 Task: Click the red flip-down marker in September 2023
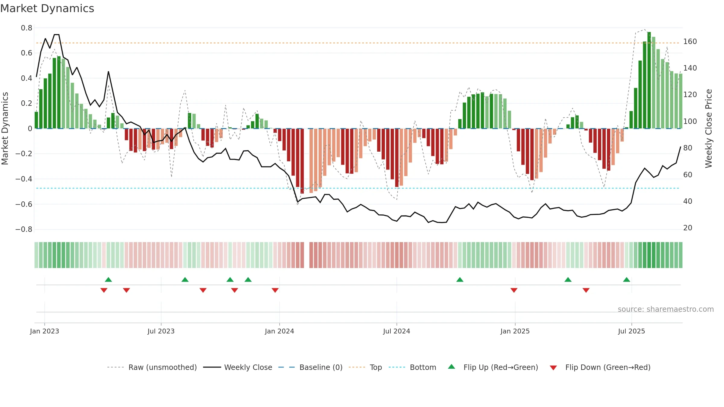[x=203, y=290]
